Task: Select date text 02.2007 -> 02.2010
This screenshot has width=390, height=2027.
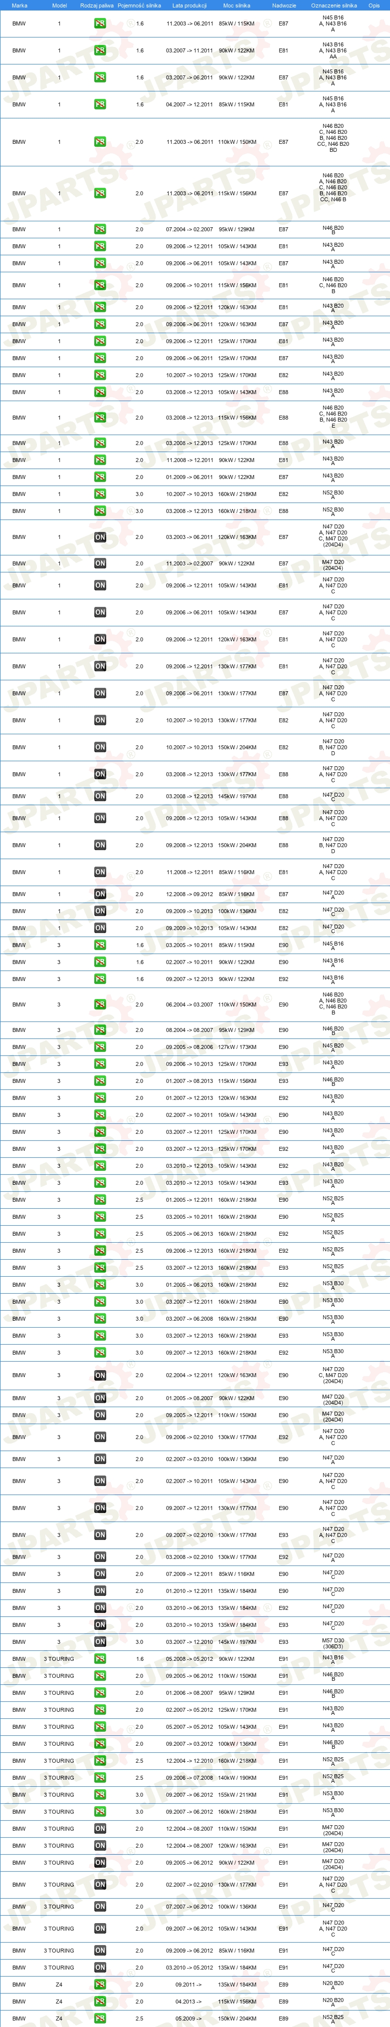Action: point(190,1885)
